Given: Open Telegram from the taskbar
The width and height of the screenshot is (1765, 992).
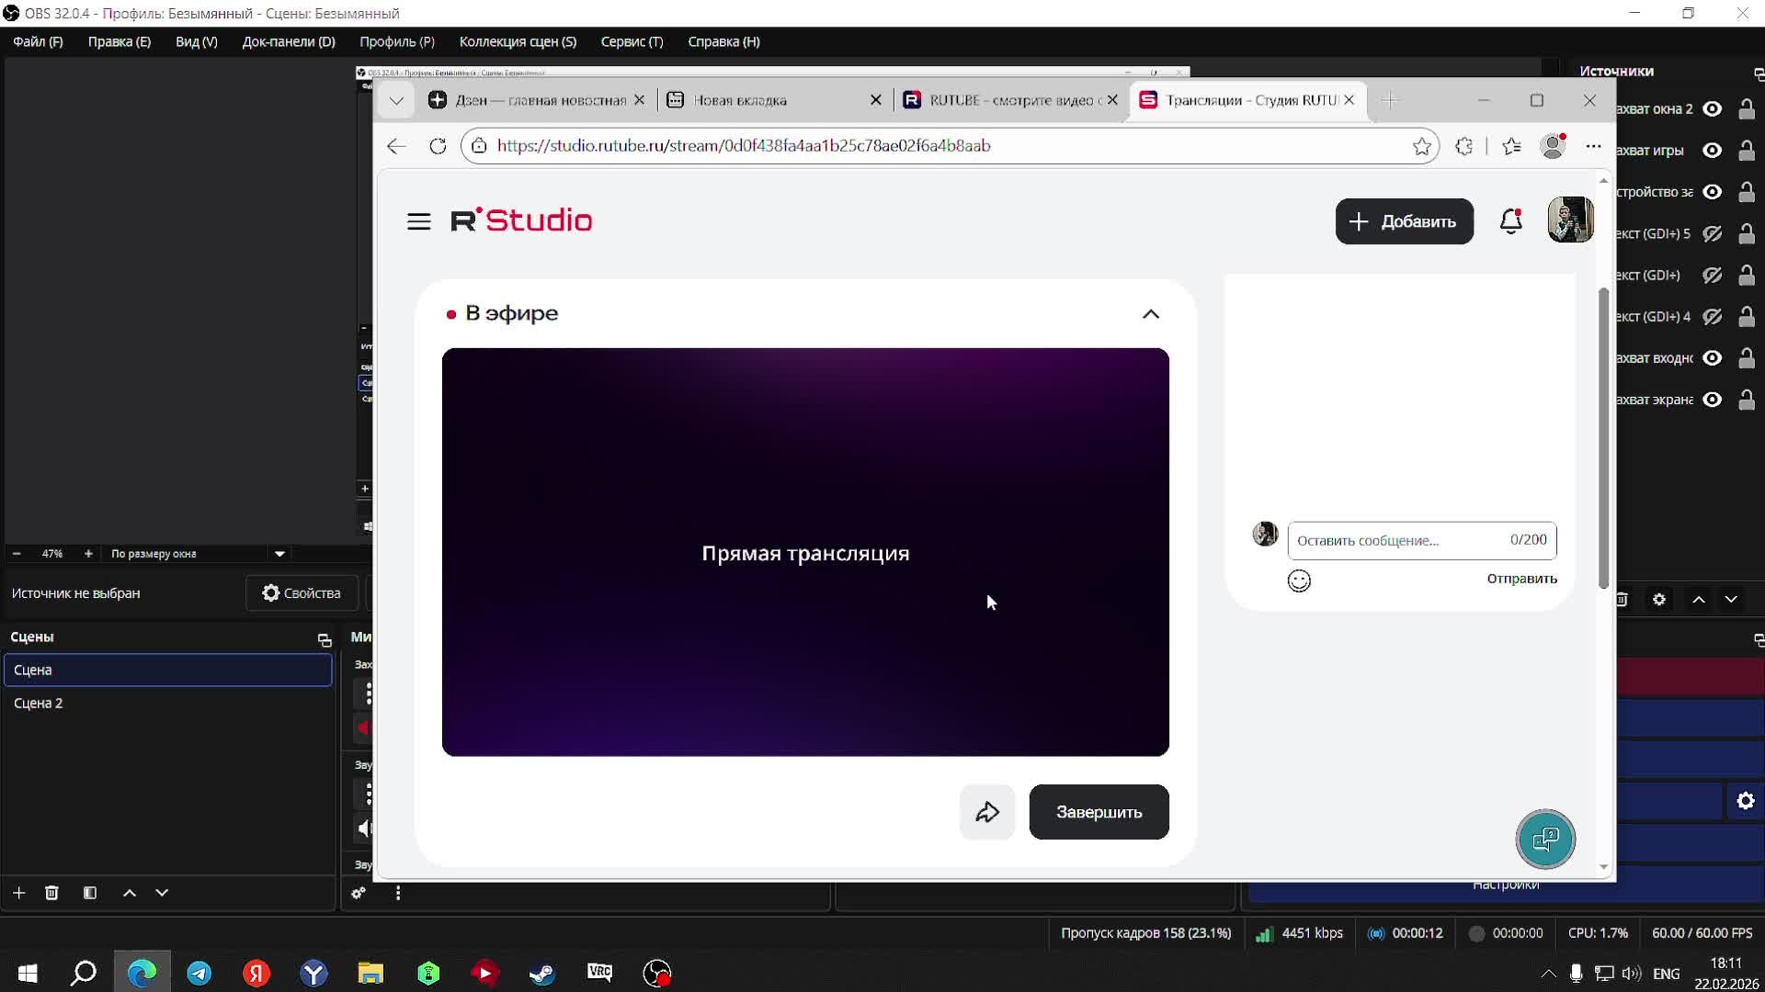Looking at the screenshot, I should tap(199, 973).
